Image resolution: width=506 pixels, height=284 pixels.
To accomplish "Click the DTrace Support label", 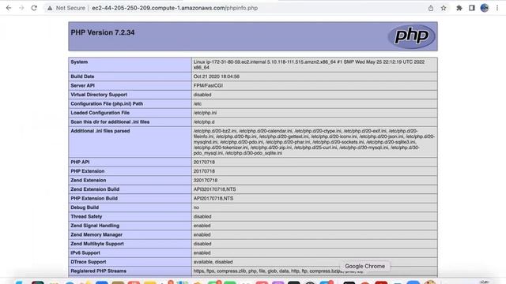I will [88, 262].
